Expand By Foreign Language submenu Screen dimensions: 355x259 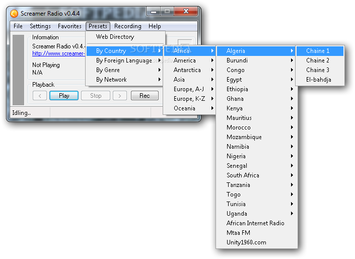[x=125, y=60]
